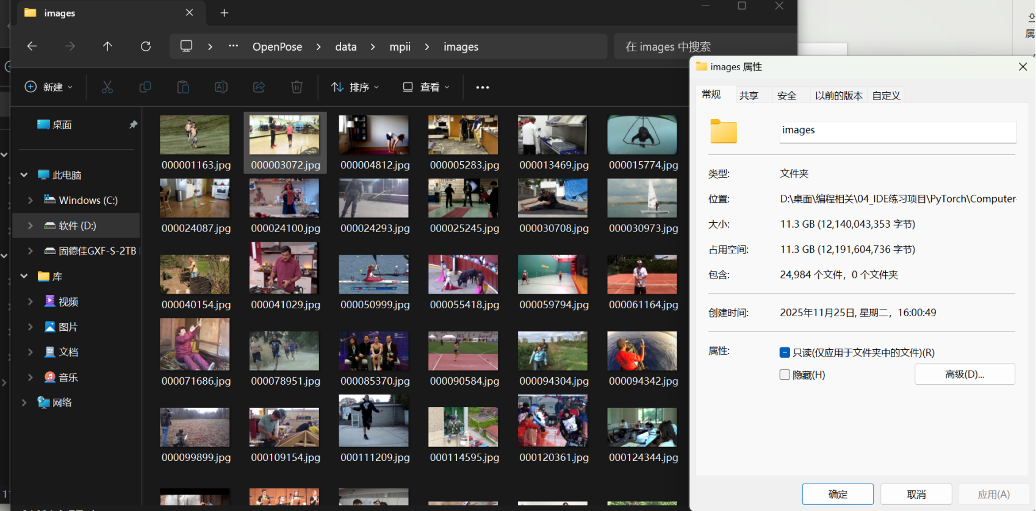Select thumbnail 000015774.jpg
Viewport: 1036px width, 511px height.
click(x=643, y=143)
